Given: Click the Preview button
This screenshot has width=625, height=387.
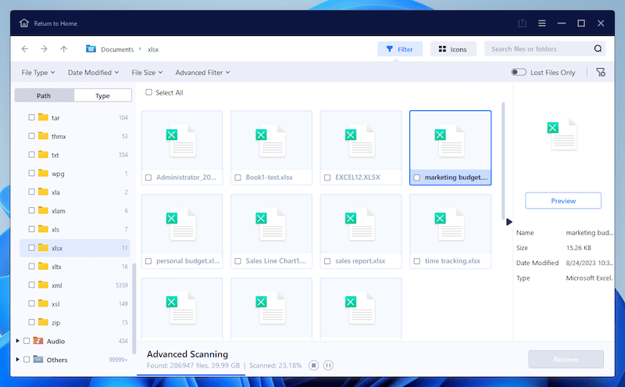Looking at the screenshot, I should pyautogui.click(x=563, y=201).
